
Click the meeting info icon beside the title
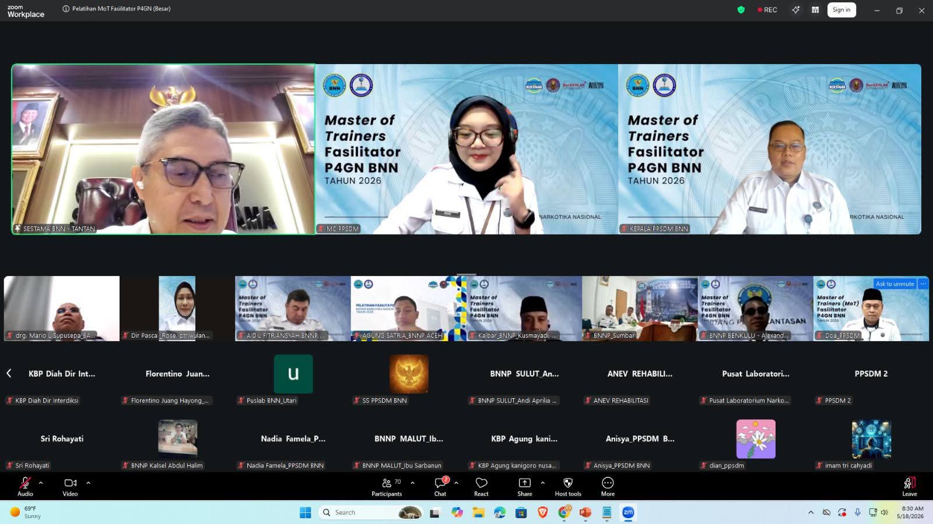[x=66, y=9]
